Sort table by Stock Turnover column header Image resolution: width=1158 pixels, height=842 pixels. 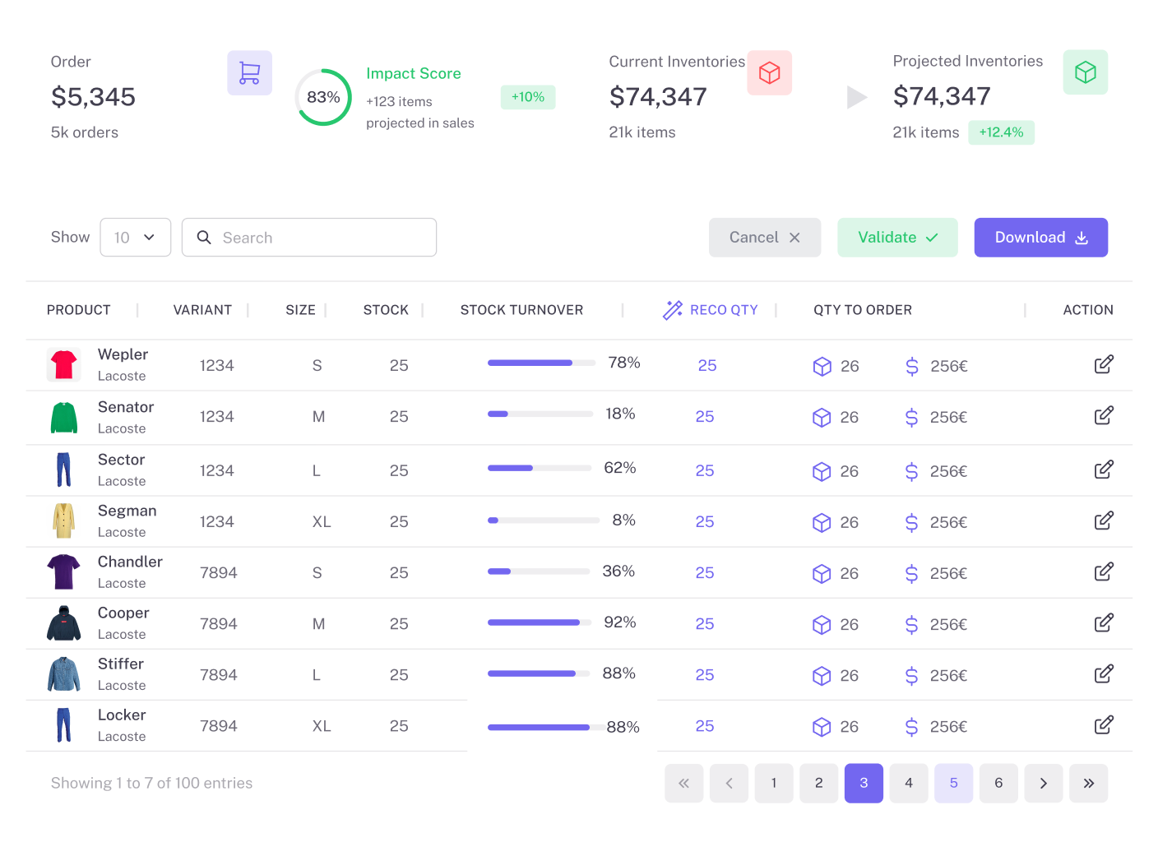point(521,310)
